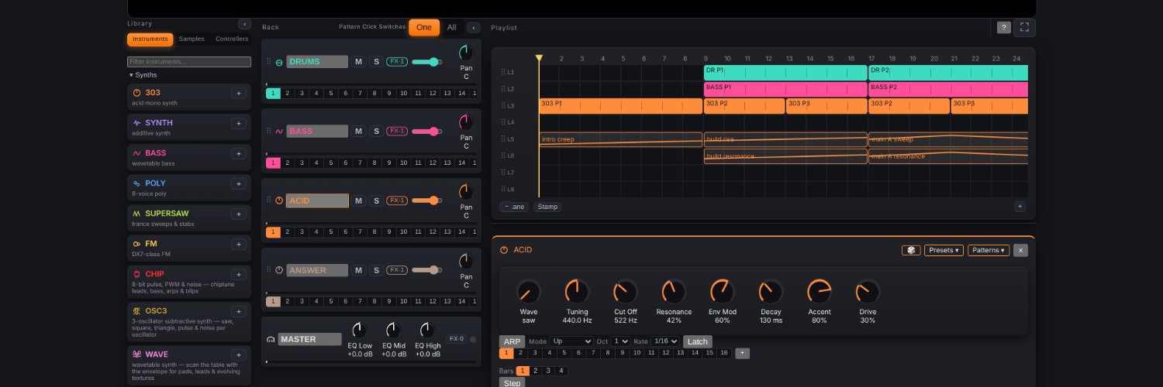Screen dimensions: 1163x387
Task: Add the WAVE wavetable synth
Action: pos(239,354)
